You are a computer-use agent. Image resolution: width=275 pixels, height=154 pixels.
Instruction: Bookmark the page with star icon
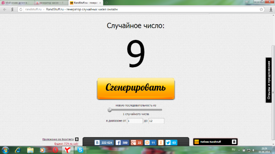[x=261, y=10]
